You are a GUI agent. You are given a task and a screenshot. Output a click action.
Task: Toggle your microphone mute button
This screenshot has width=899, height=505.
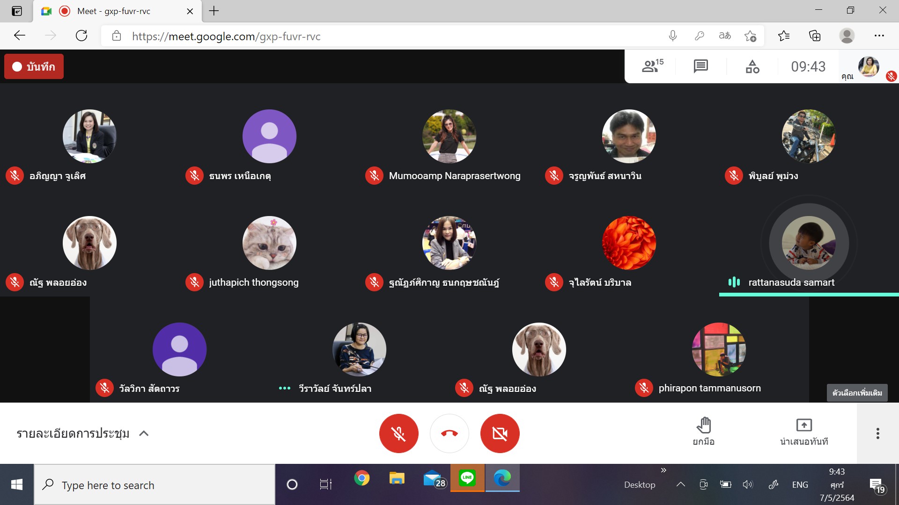click(398, 433)
